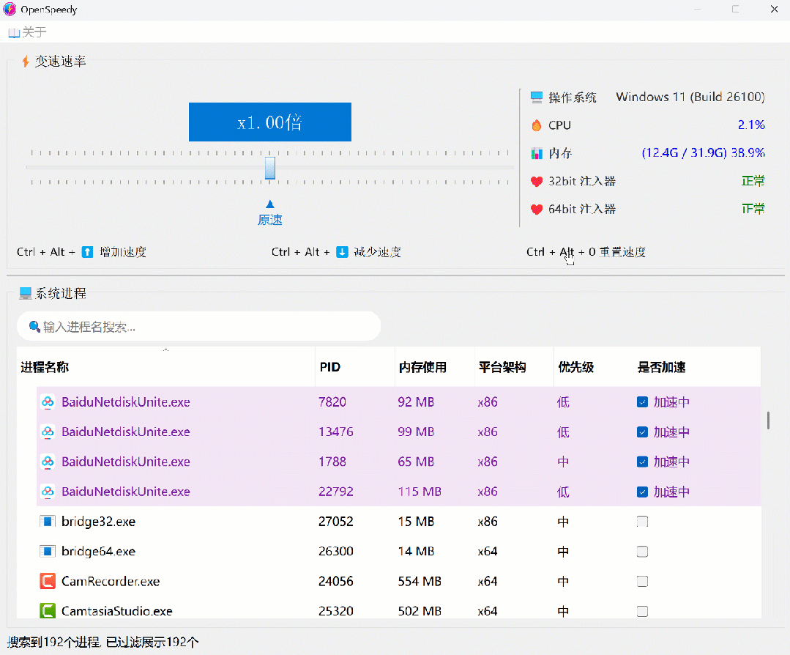790x655 pixels.
Task: Click the flame CPU icon
Action: coord(537,125)
